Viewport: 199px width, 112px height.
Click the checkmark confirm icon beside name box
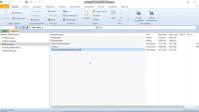coord(20,28)
